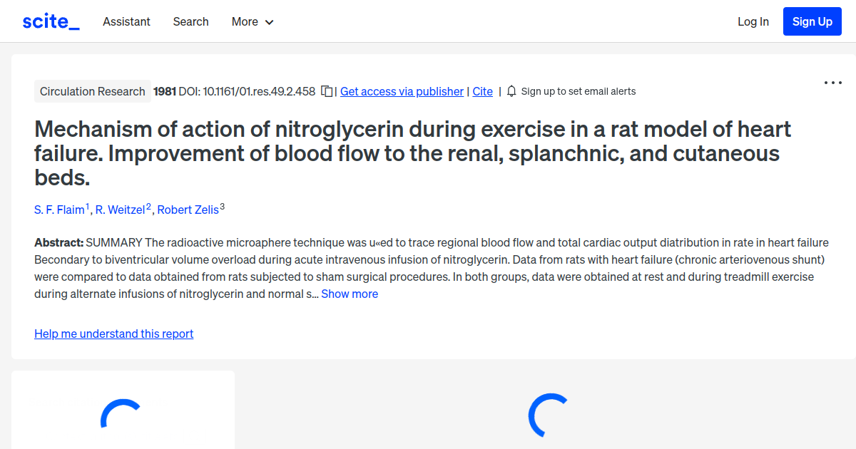Click the scite_ logo

coord(51,21)
